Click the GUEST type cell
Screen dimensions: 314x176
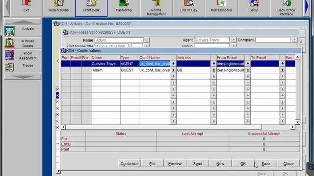(x=130, y=70)
